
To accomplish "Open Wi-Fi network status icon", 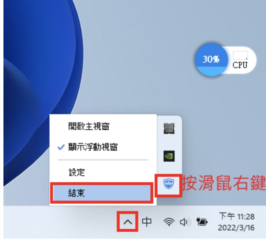I will (169, 222).
